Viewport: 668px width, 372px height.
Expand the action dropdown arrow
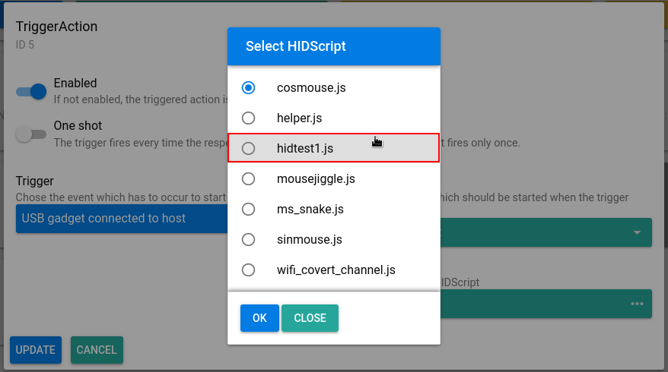(637, 232)
